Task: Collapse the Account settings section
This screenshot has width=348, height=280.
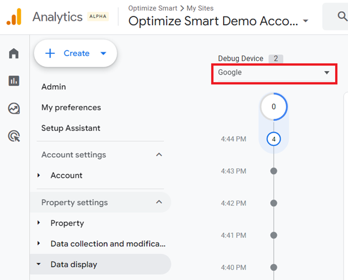Action: [x=159, y=155]
